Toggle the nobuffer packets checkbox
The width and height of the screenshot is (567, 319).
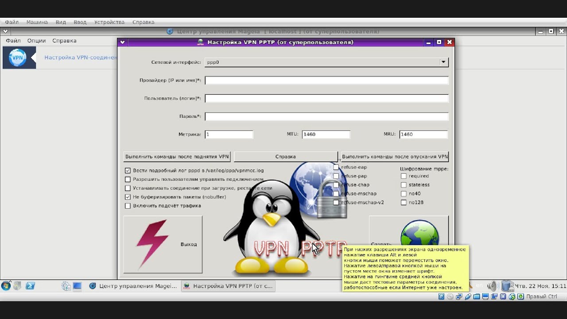point(128,197)
